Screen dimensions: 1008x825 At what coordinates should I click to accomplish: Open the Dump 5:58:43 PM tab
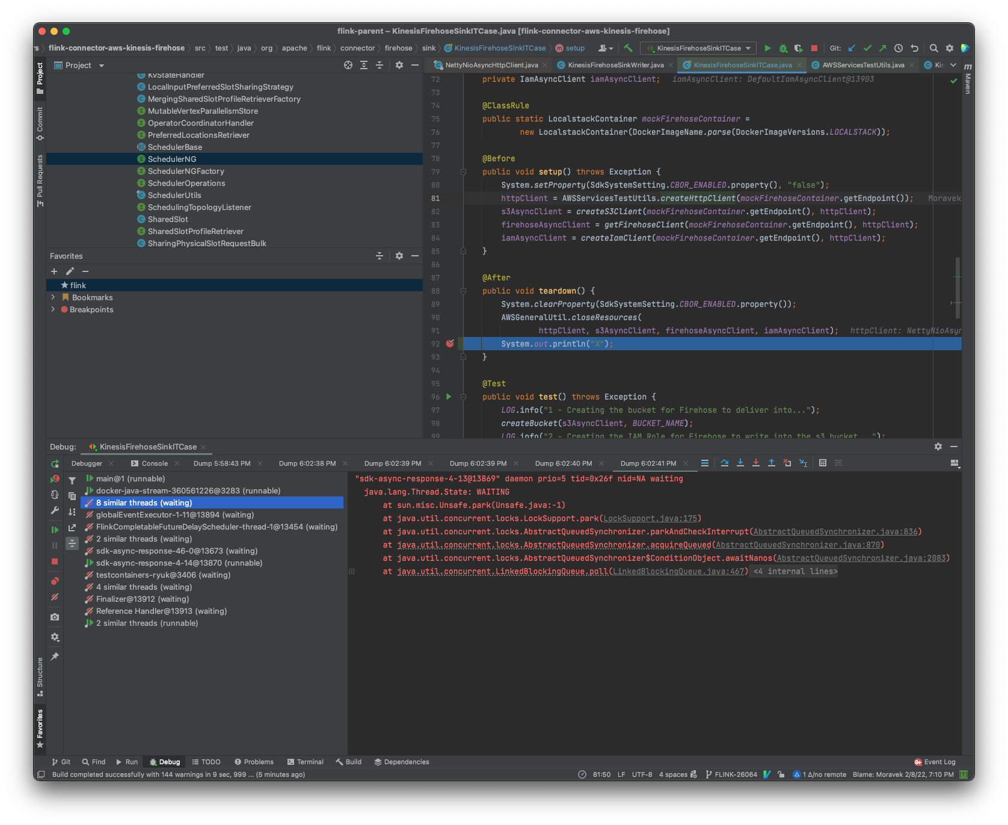[222, 463]
